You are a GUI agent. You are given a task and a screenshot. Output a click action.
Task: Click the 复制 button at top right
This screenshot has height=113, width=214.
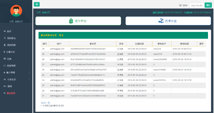(208, 5)
